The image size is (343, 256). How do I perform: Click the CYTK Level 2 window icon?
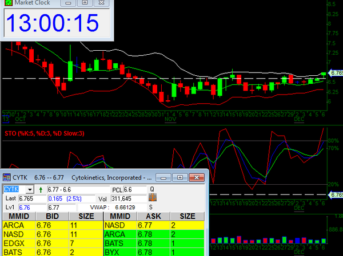pyautogui.click(x=7, y=178)
